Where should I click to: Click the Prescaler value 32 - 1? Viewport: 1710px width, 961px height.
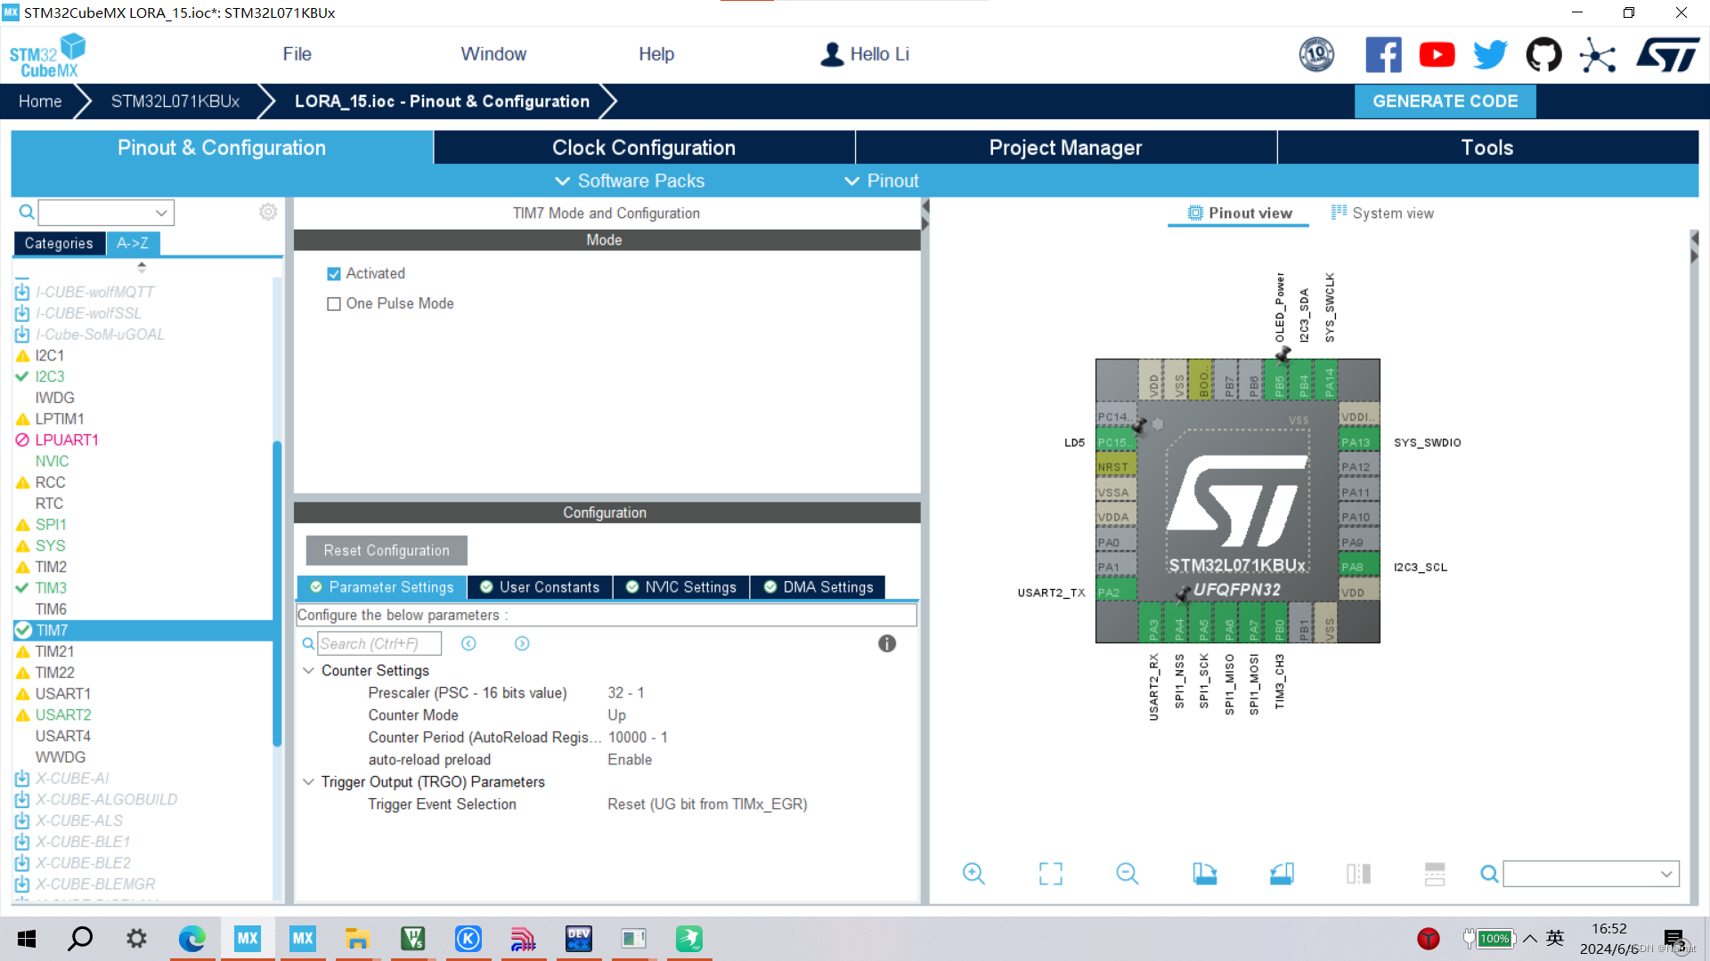tap(626, 693)
